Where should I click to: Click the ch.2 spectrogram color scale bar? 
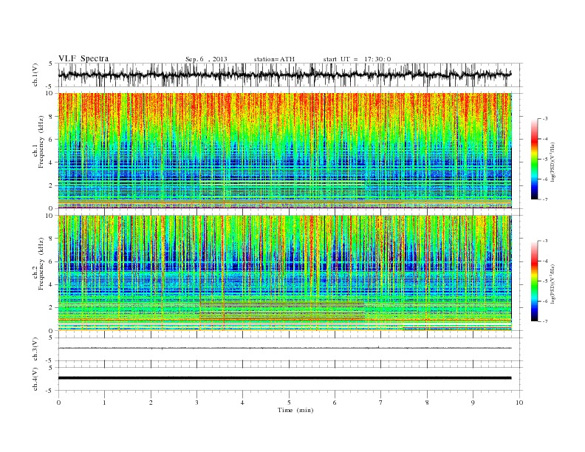(534, 281)
